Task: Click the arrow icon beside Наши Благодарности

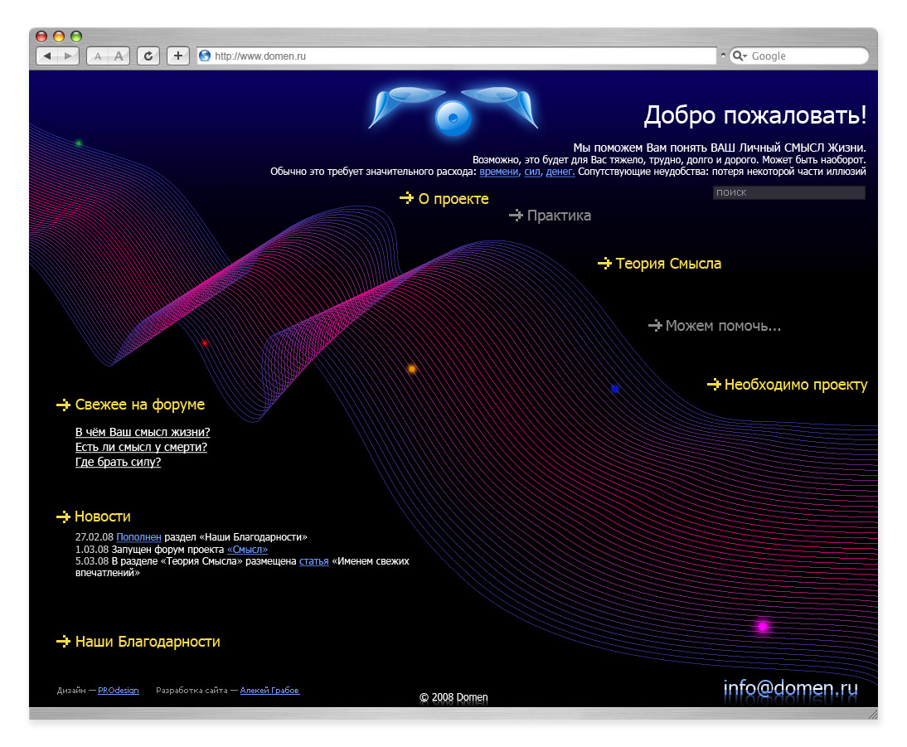Action: tap(64, 642)
